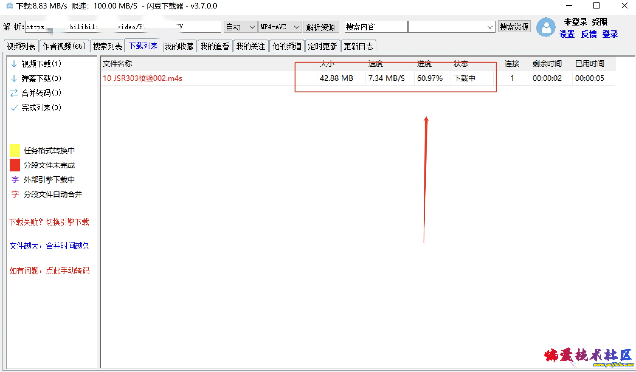Click the purple external engine character icon
The height and width of the screenshot is (372, 636).
[15, 180]
